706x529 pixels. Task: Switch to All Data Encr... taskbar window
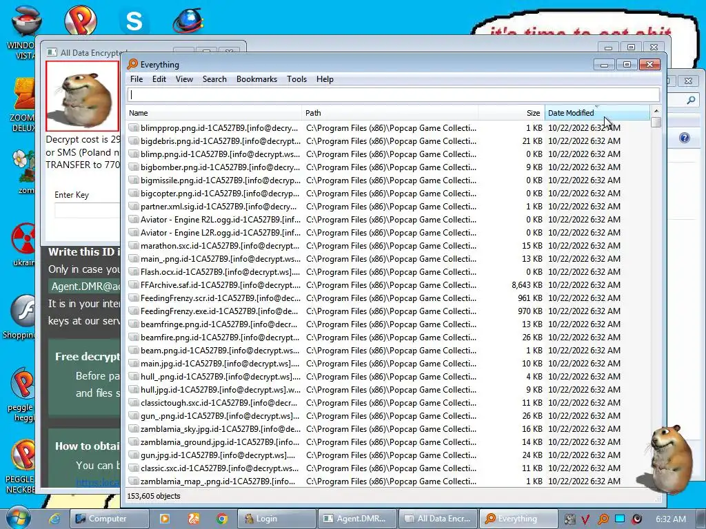(438, 519)
